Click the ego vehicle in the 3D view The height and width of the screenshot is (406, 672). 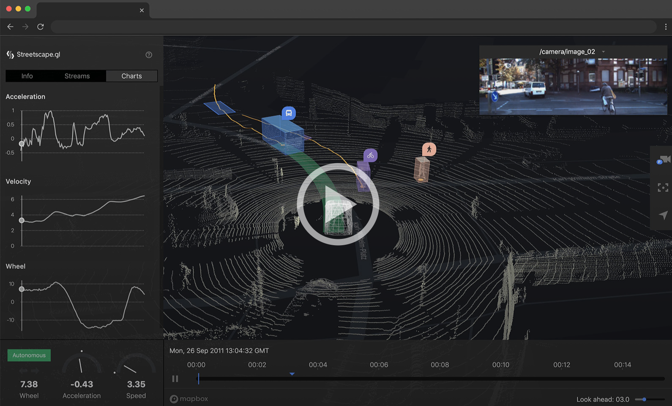coord(338,217)
